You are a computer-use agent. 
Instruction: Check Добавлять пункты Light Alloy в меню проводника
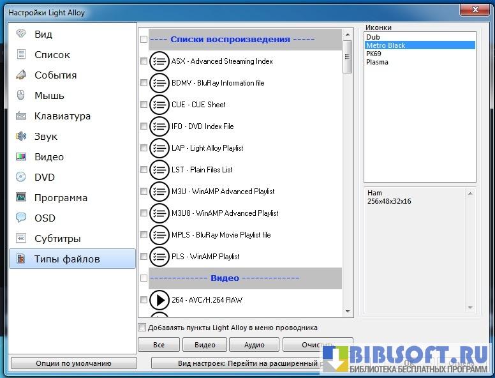pos(142,328)
